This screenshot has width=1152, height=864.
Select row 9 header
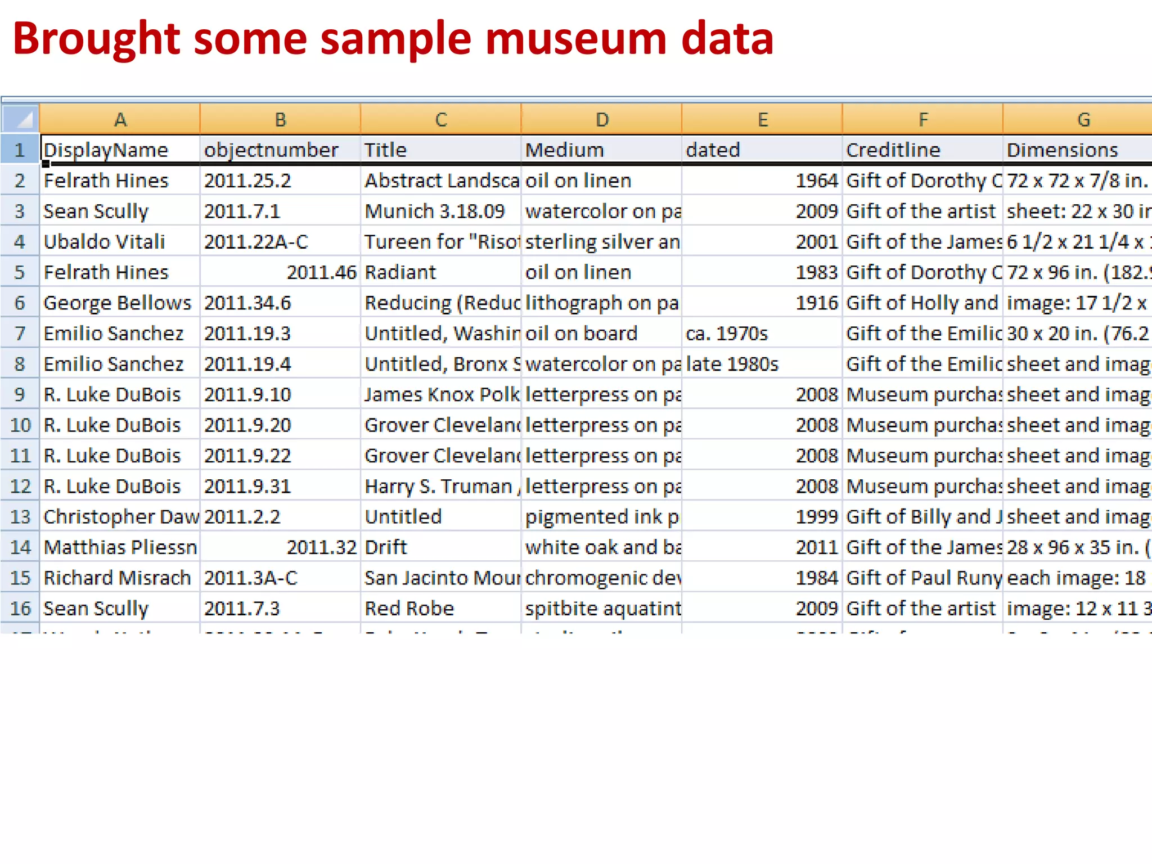20,394
